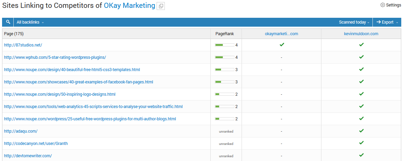Open the http://87studios.net/ link
Viewport: 404px width, 161px height.
[x=23, y=45]
